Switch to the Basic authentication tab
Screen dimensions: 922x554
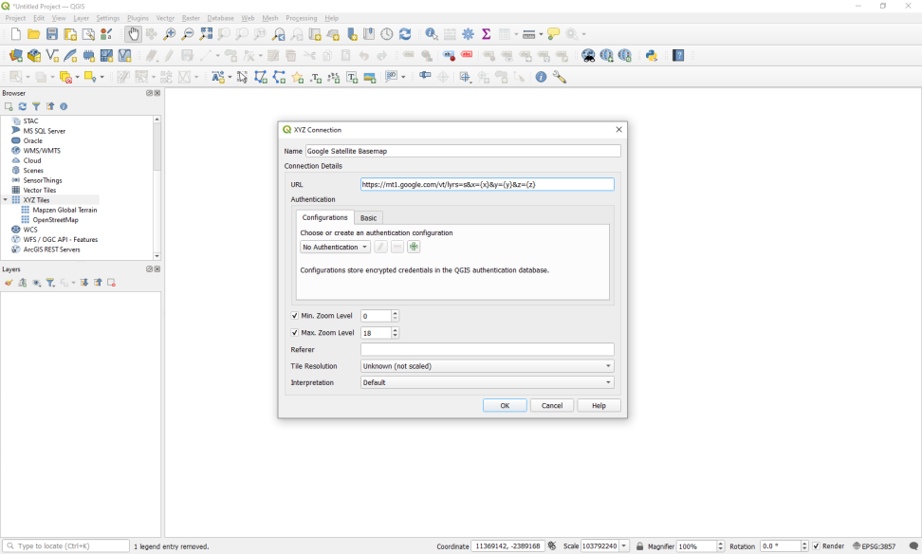(x=368, y=218)
